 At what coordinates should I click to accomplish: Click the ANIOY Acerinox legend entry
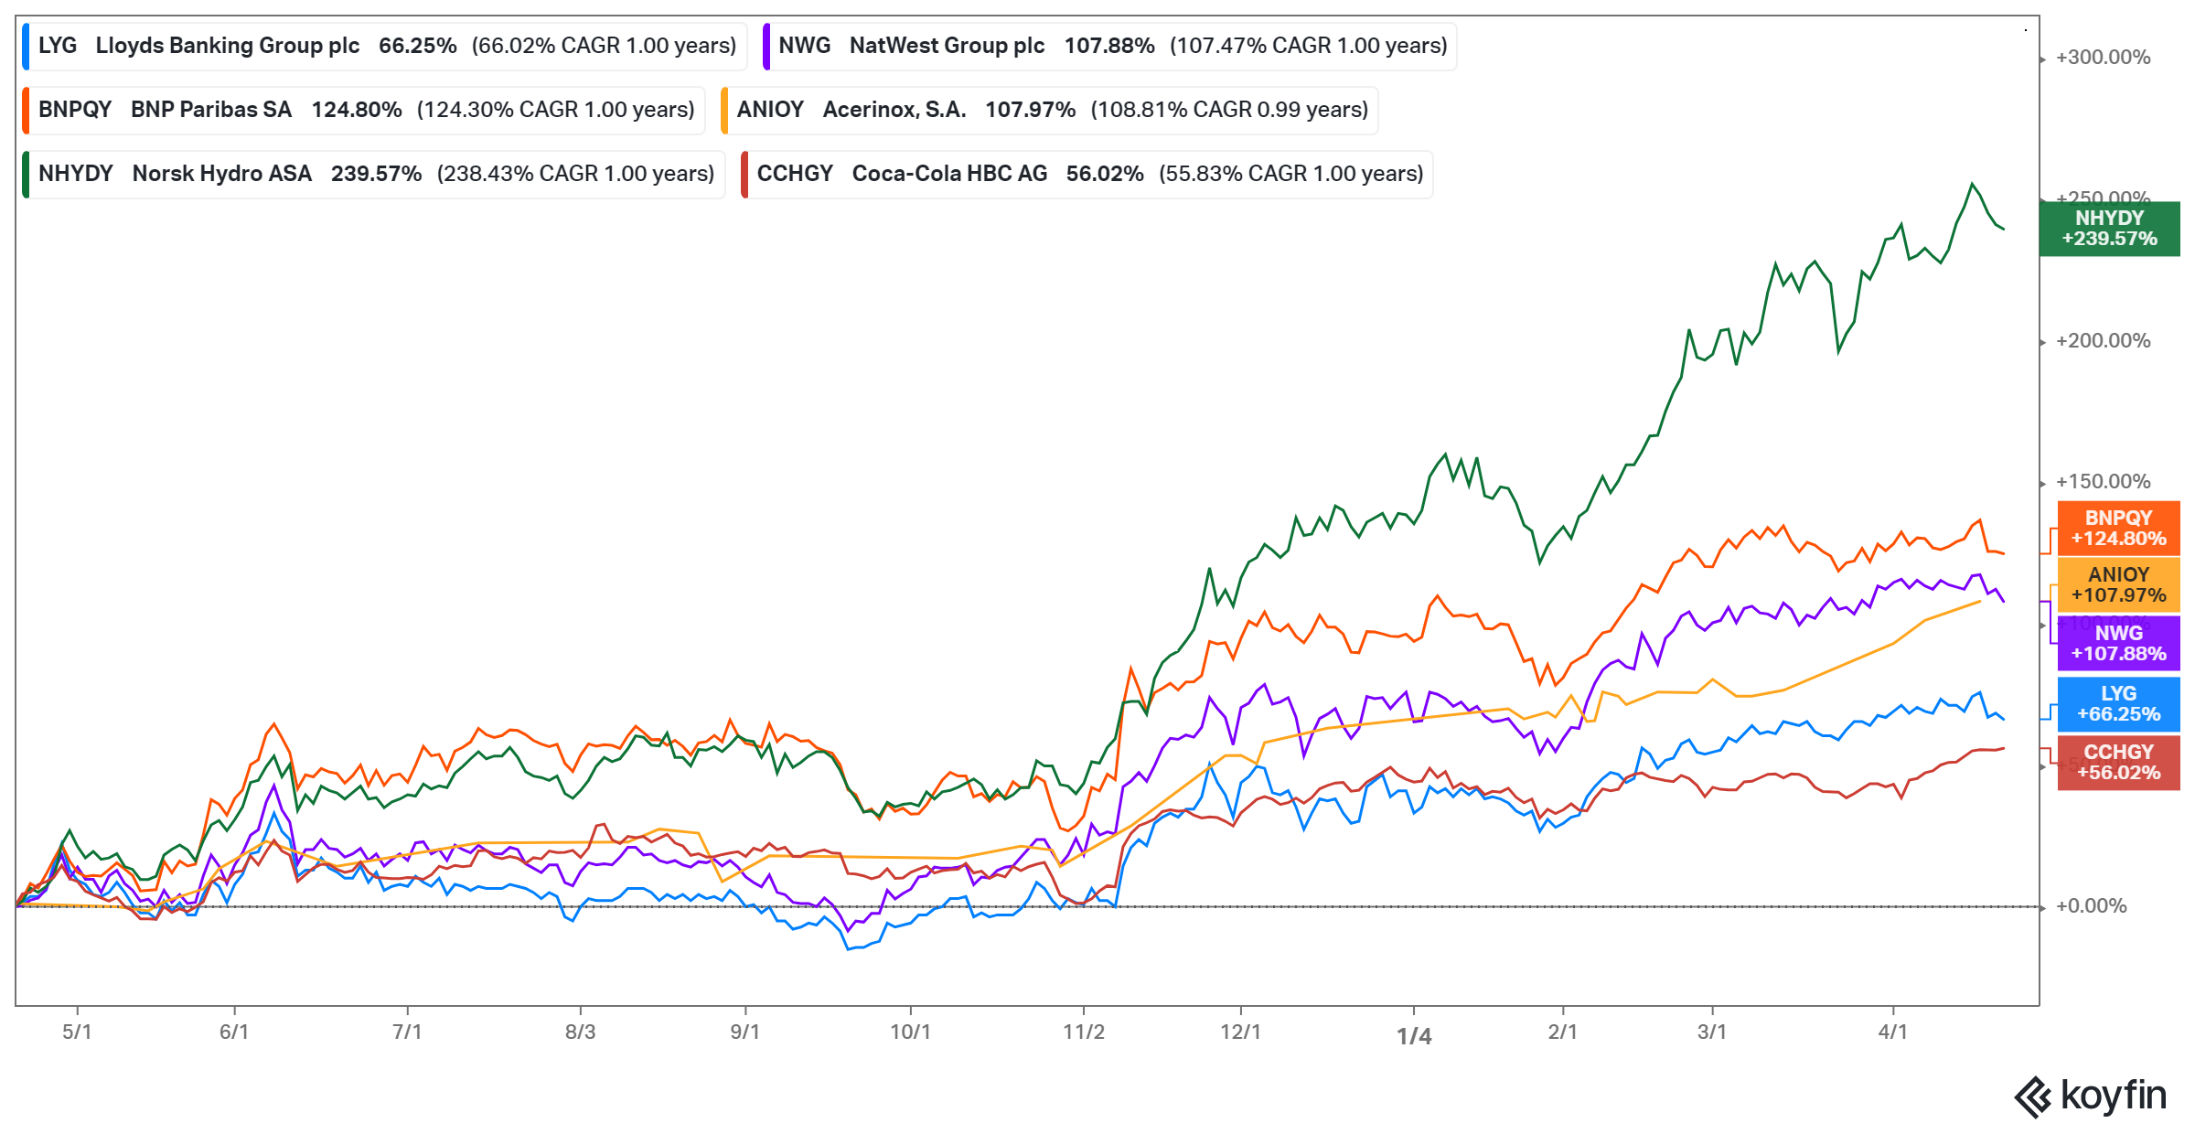pos(1050,110)
